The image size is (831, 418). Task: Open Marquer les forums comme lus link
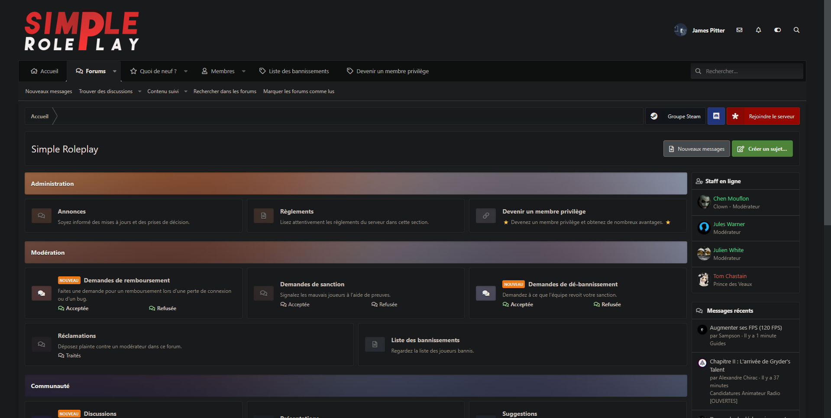[x=298, y=91]
